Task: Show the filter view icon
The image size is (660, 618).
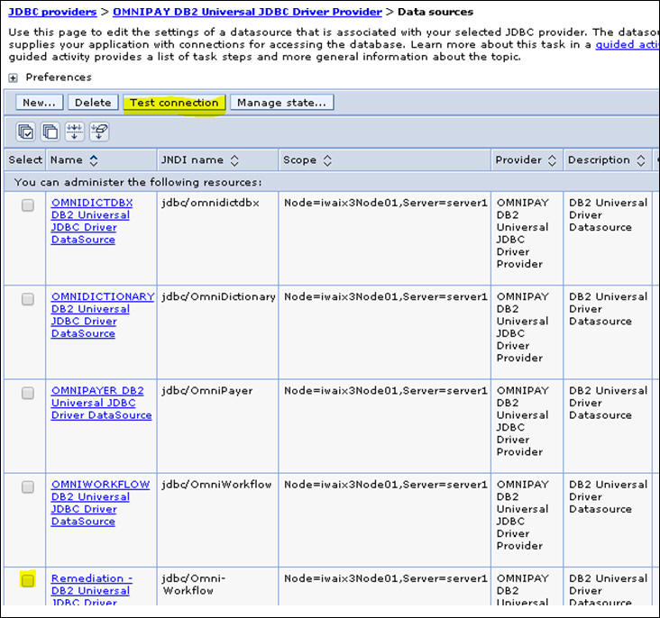Action: pyautogui.click(x=75, y=132)
